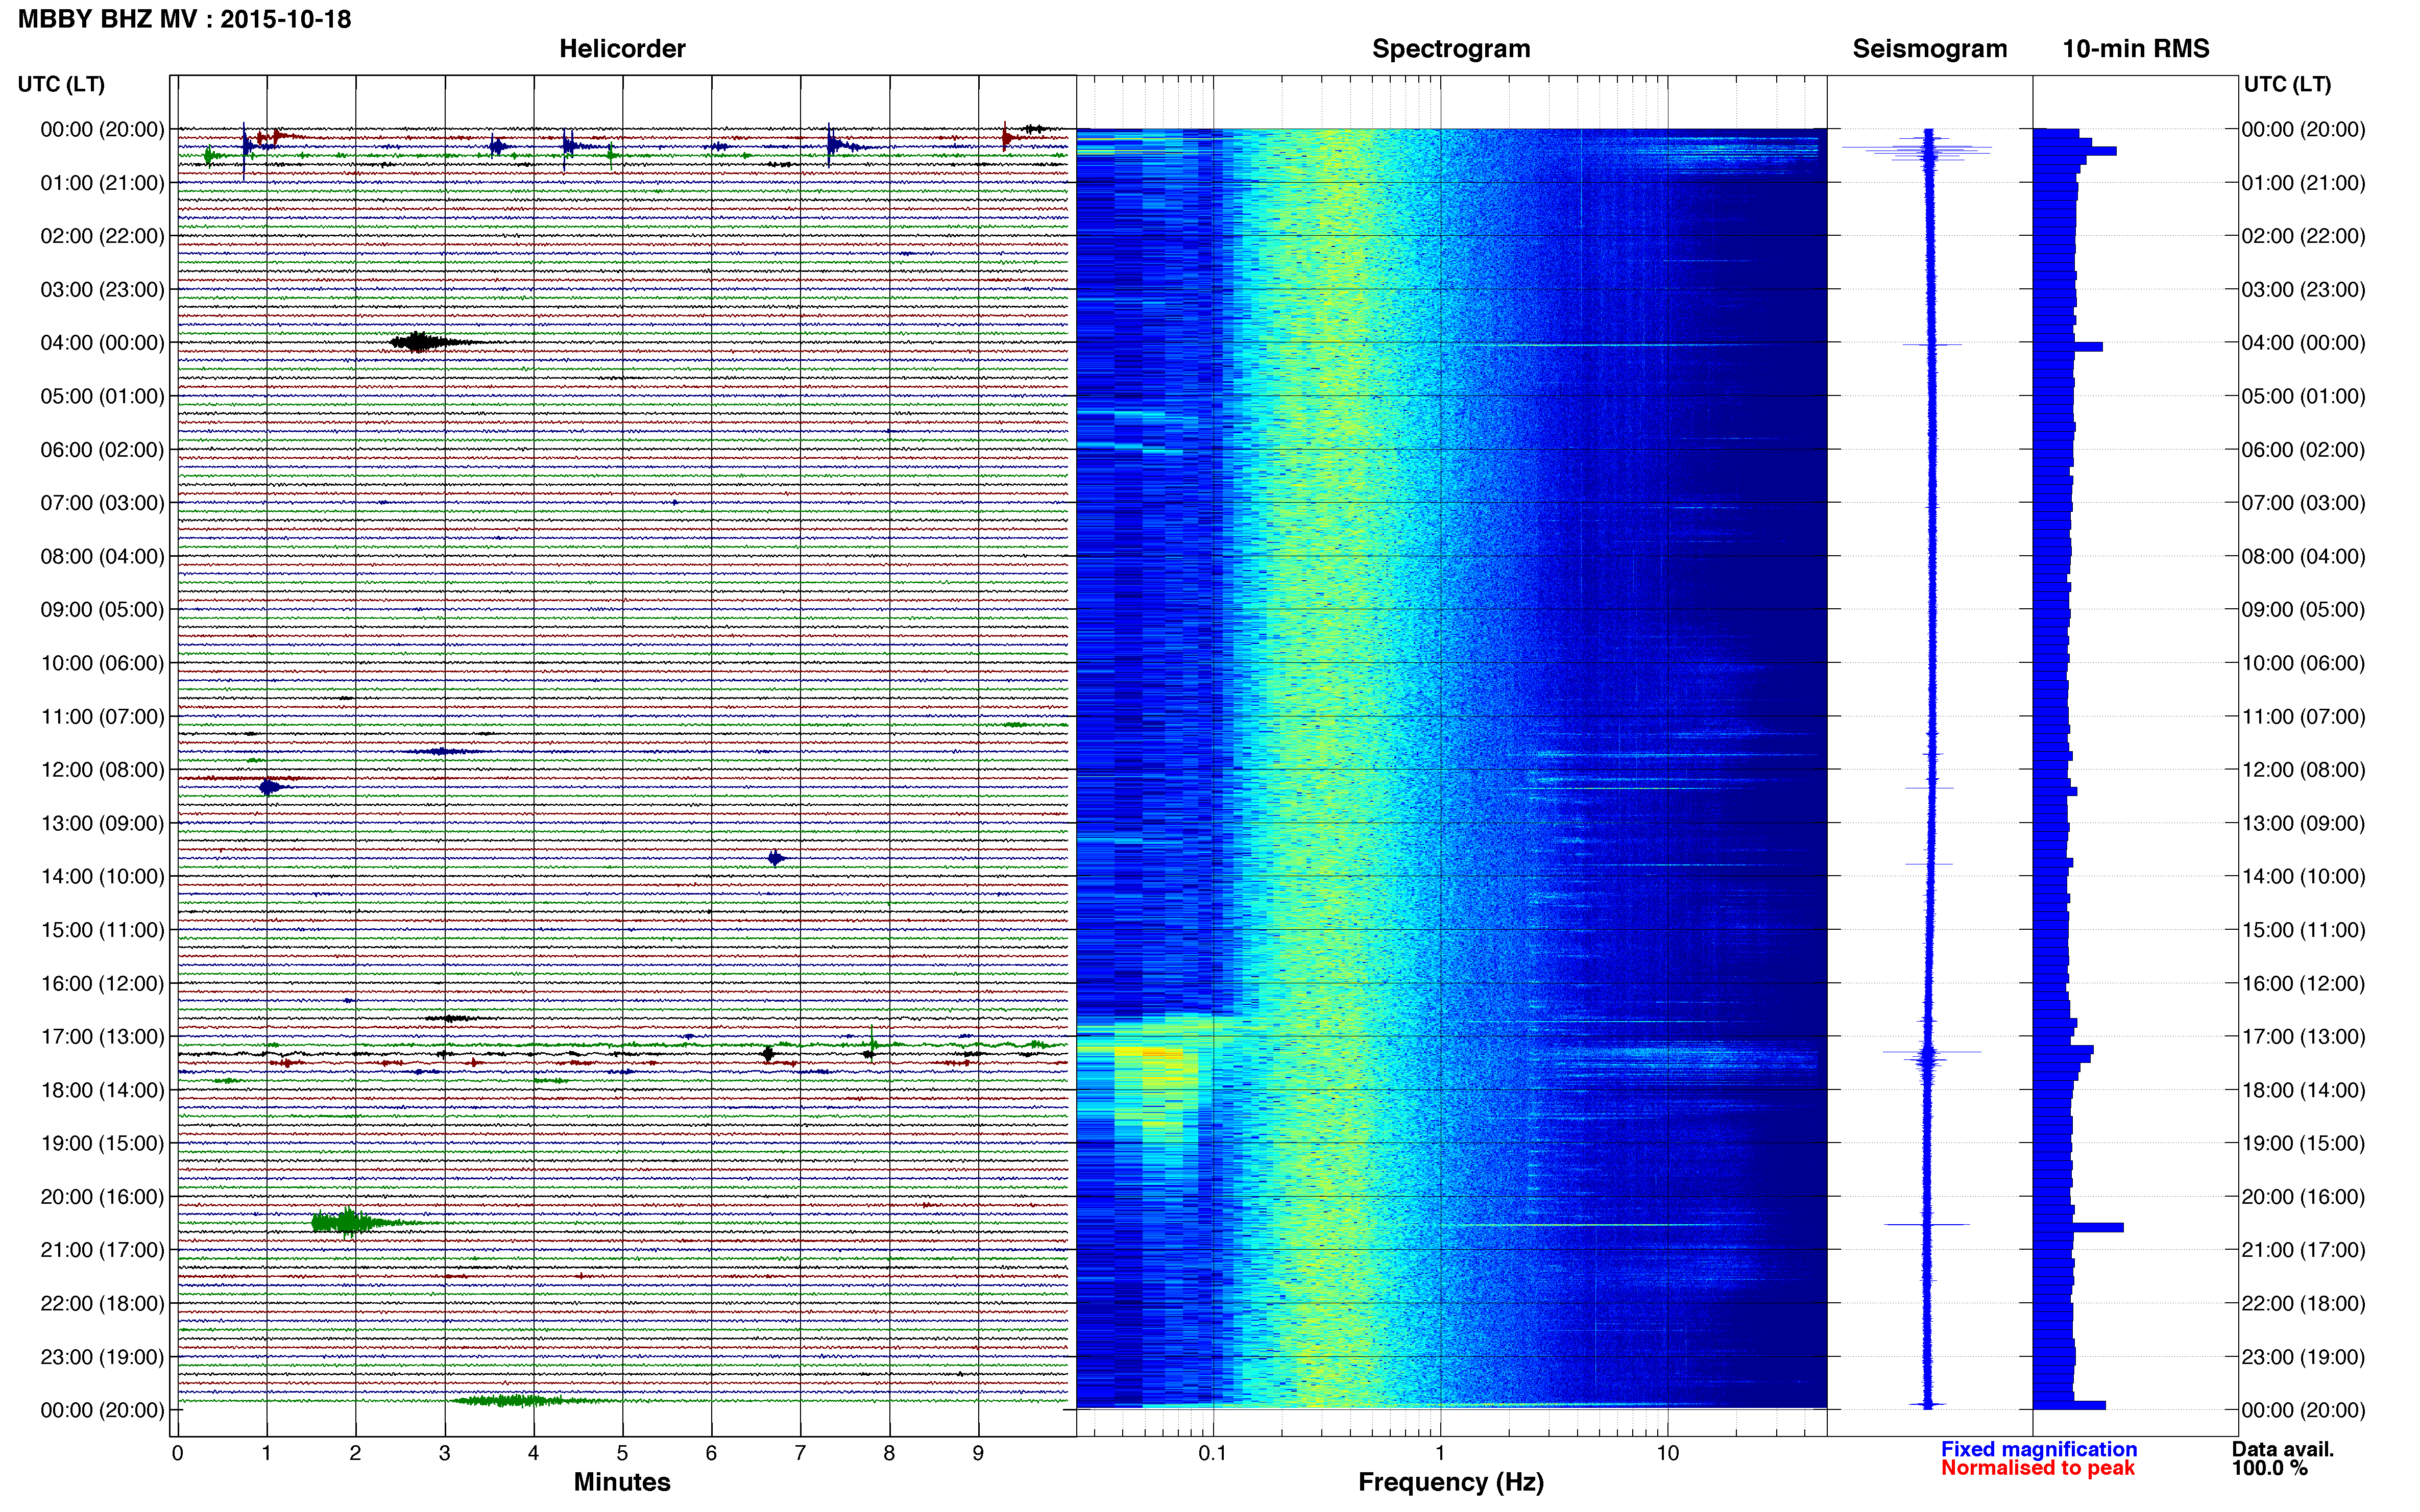The width and height of the screenshot is (2420, 1512).
Task: Click the left '08:00 (04:00)' time label
Action: 102,557
